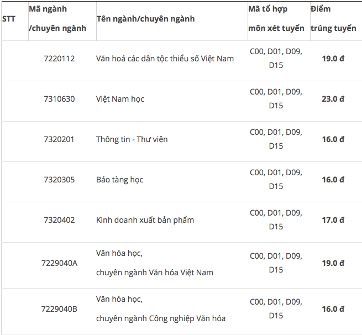
Task: Select major code 7229040A
Action: [59, 263]
